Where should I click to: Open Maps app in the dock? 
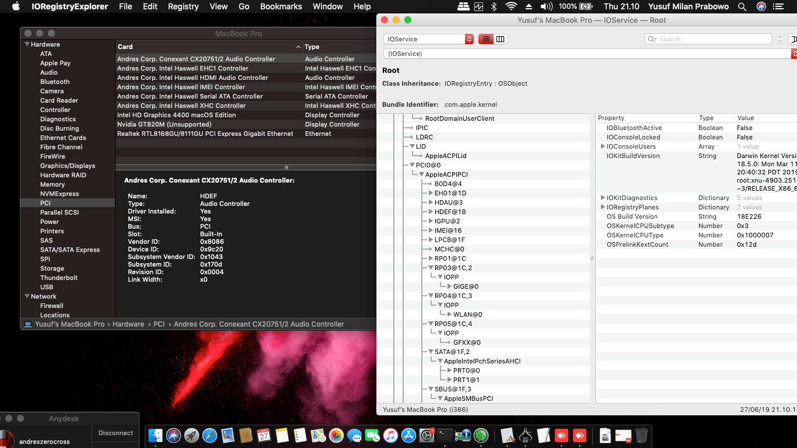coord(318,435)
